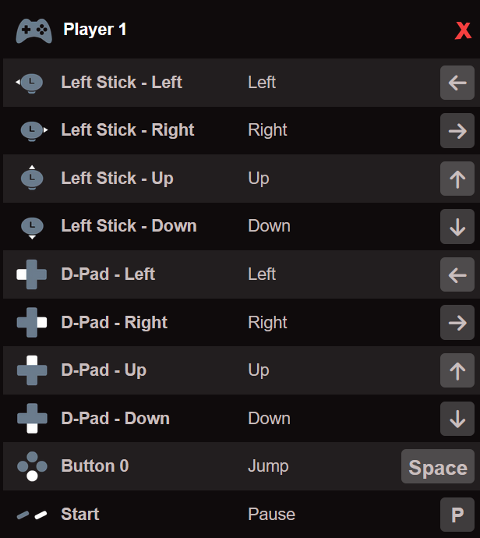Click the gamepad icon beside Player 1
Image resolution: width=480 pixels, height=538 pixels.
(34, 30)
